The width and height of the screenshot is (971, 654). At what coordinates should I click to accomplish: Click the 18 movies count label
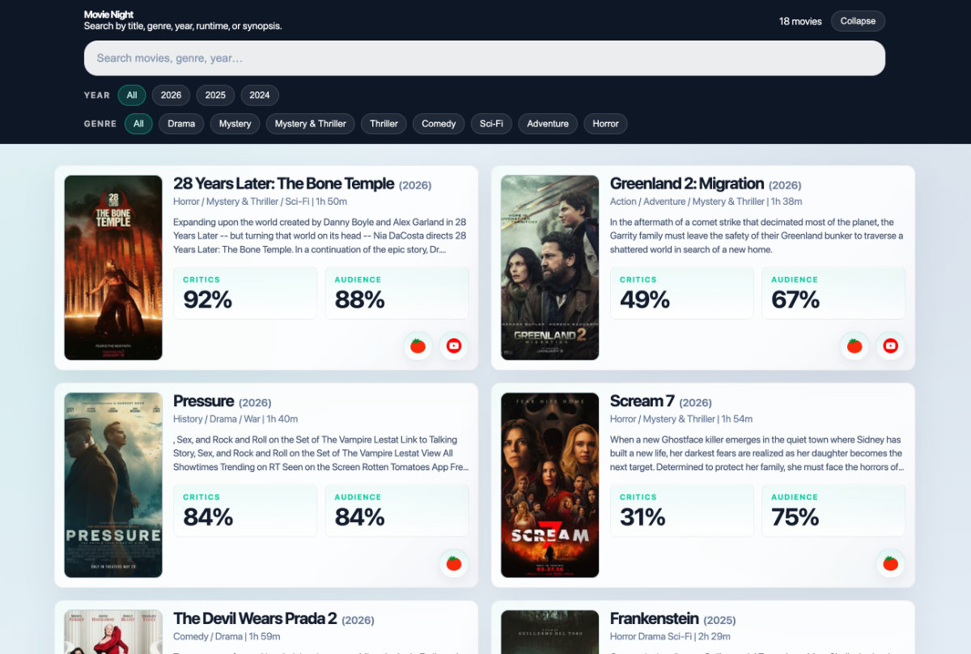(x=800, y=21)
